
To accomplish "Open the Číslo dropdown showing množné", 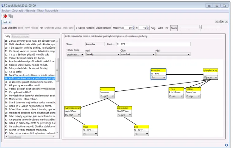I will point(138,54).
